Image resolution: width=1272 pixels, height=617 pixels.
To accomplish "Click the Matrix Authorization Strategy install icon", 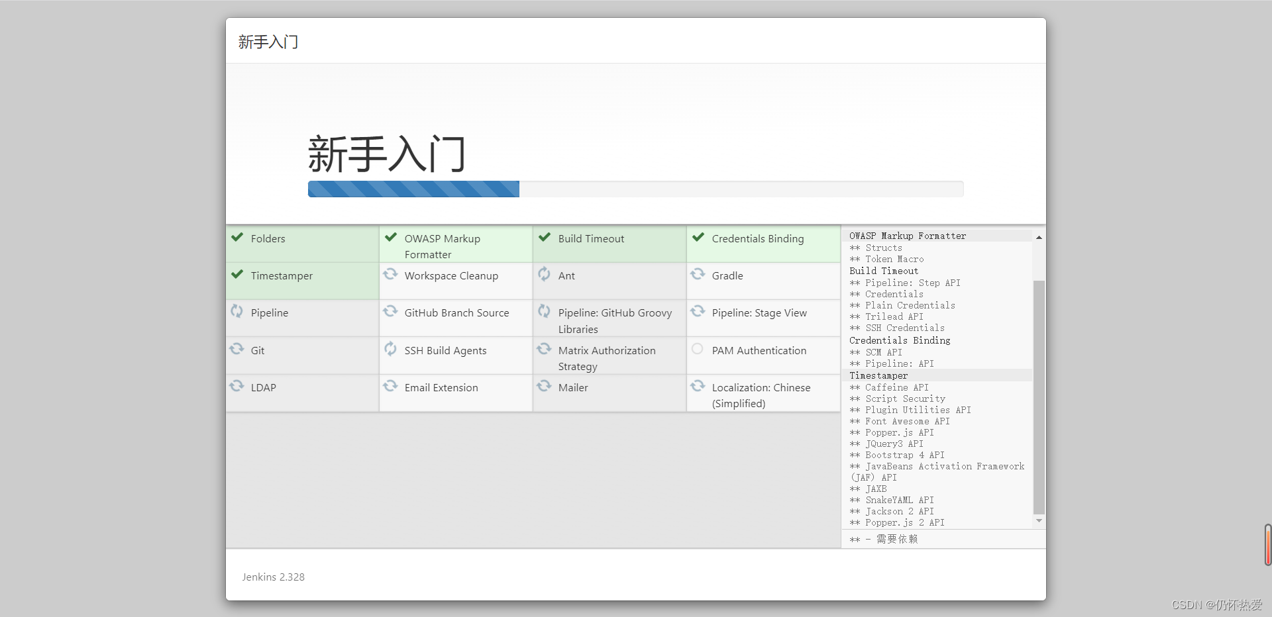I will tap(544, 350).
